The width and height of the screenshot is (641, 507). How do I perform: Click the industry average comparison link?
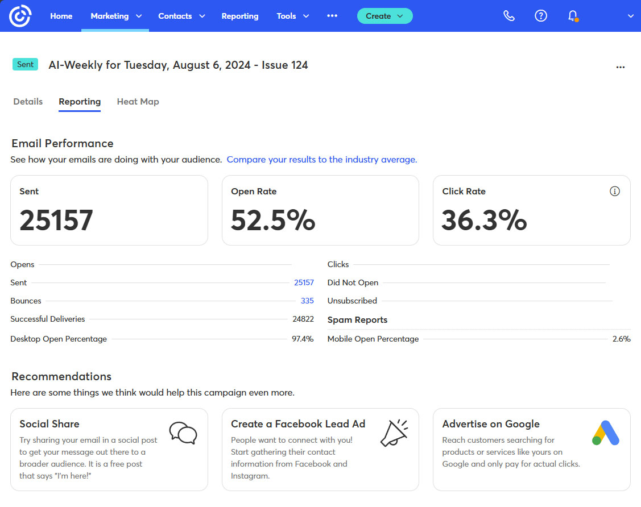321,160
